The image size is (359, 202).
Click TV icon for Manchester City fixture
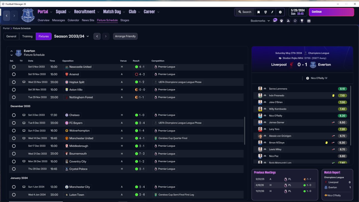24,187
